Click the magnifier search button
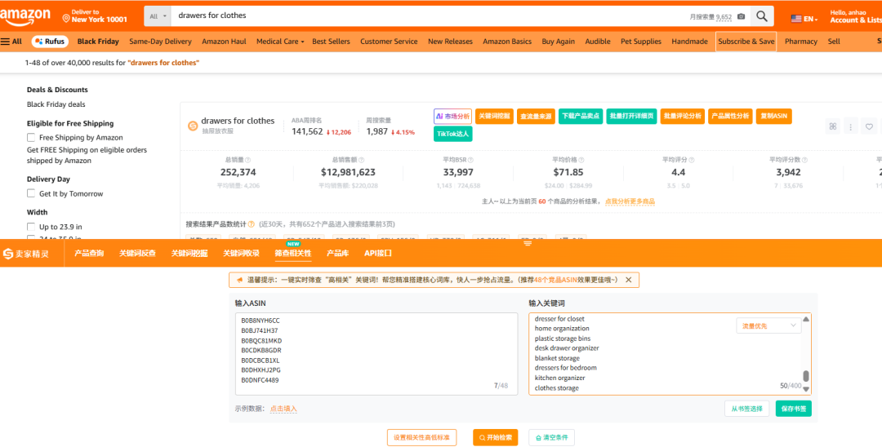 [762, 16]
